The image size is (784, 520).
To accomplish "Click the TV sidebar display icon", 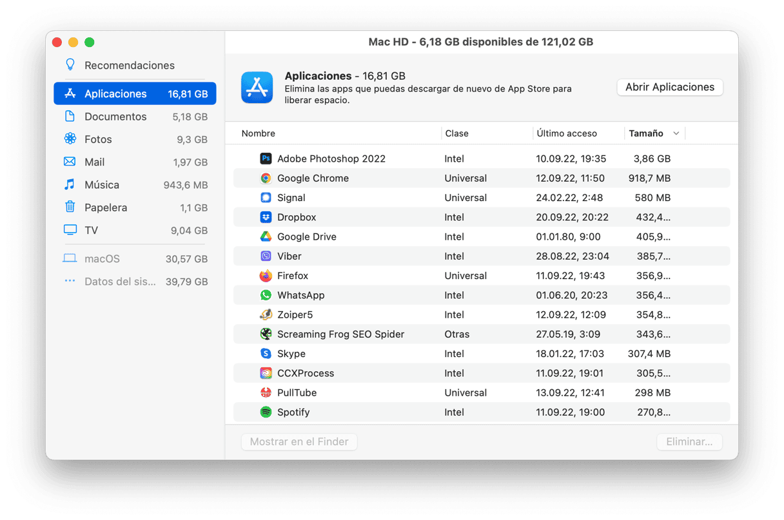I will click(x=70, y=230).
